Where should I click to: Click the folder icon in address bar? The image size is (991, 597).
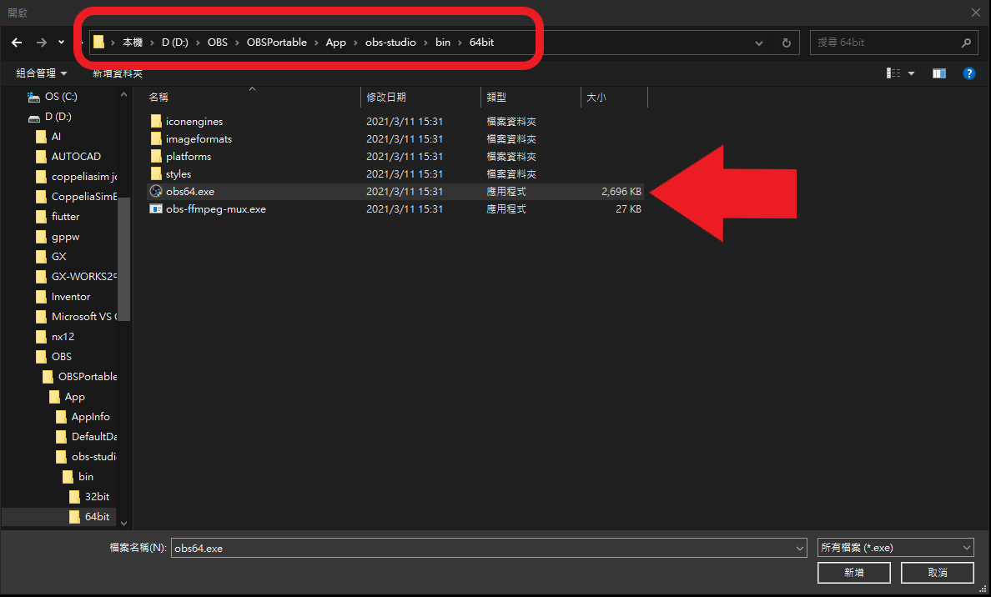(98, 43)
